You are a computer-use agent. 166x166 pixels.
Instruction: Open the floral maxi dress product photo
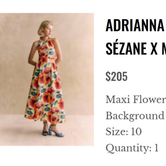point(47,79)
